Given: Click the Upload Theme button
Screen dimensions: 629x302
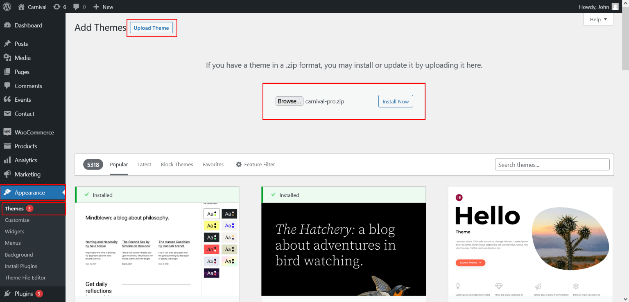Looking at the screenshot, I should pos(151,28).
